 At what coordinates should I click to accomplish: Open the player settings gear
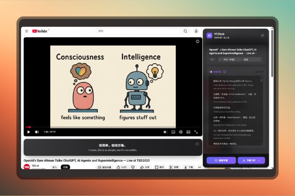point(181,132)
